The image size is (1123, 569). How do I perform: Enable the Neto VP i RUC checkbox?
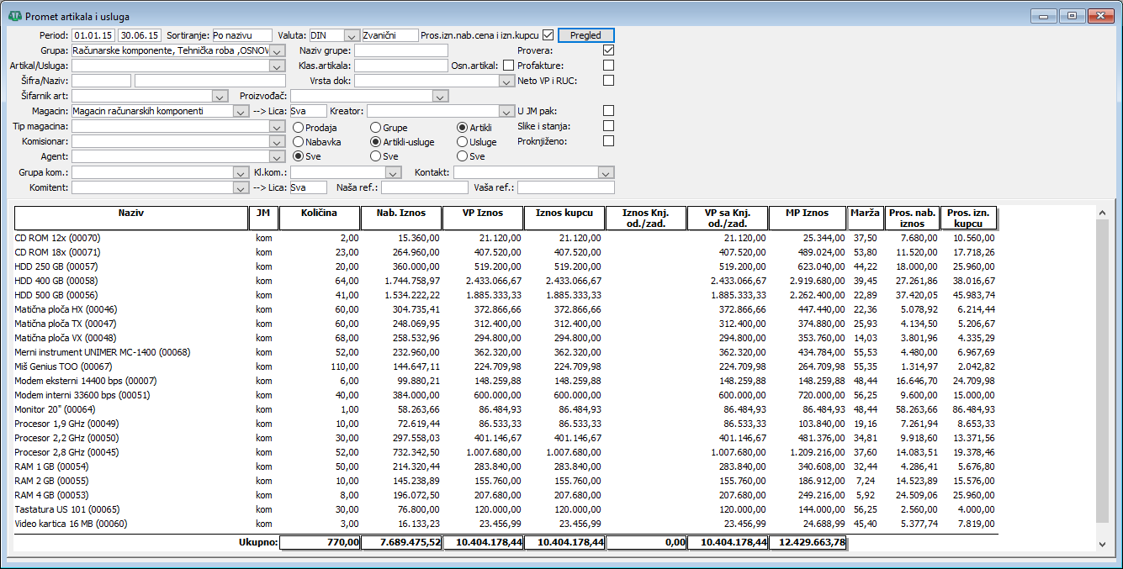click(609, 81)
